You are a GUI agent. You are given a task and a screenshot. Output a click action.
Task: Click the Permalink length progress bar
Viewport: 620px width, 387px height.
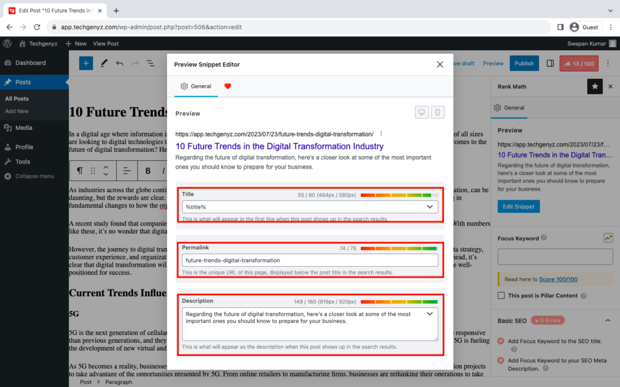pos(400,249)
